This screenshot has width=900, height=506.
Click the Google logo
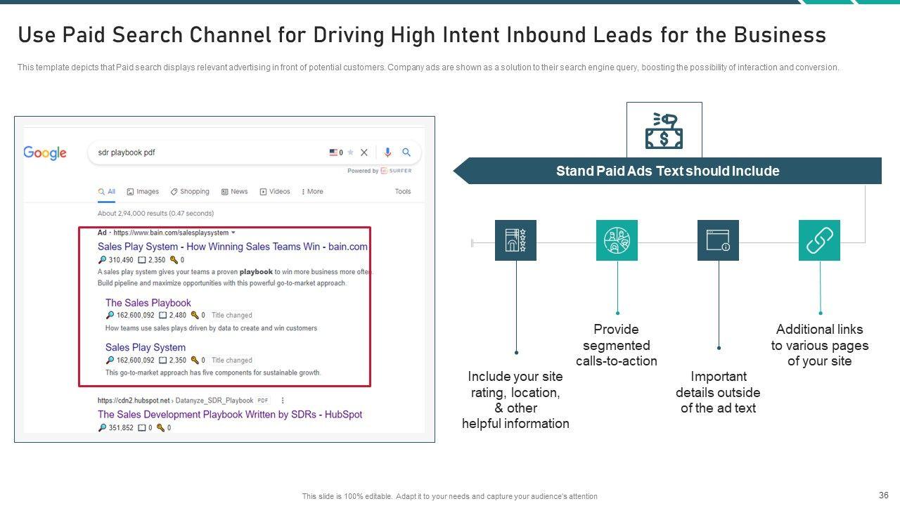45,153
